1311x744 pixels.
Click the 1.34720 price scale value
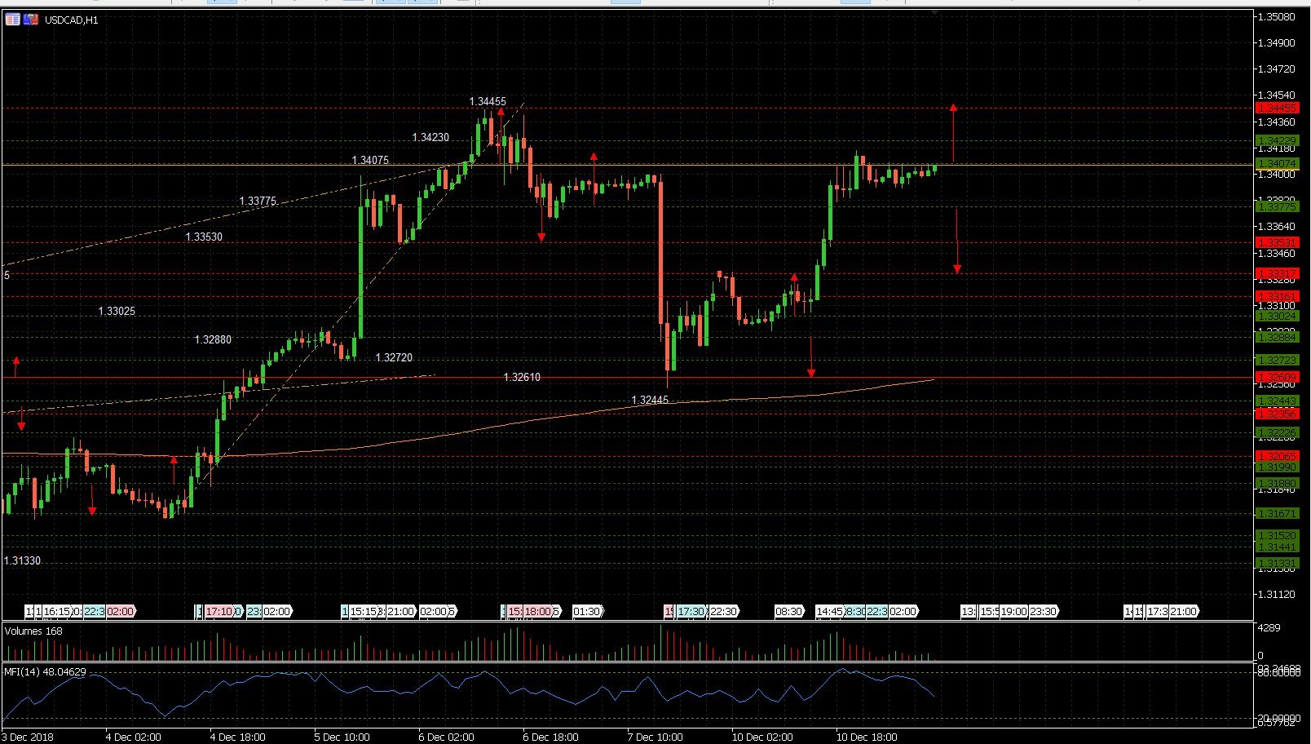[x=1278, y=69]
